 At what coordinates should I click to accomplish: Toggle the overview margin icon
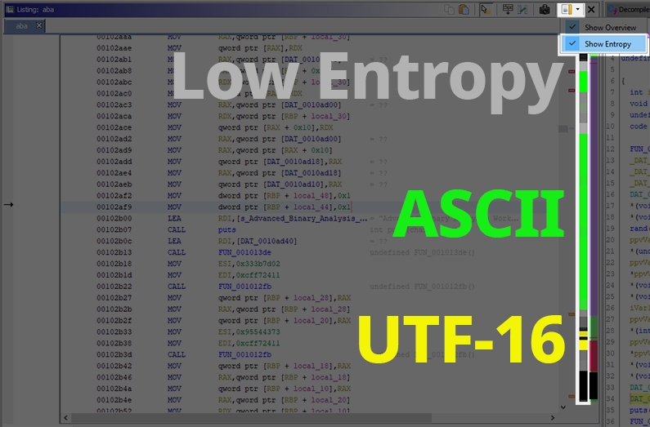567,10
